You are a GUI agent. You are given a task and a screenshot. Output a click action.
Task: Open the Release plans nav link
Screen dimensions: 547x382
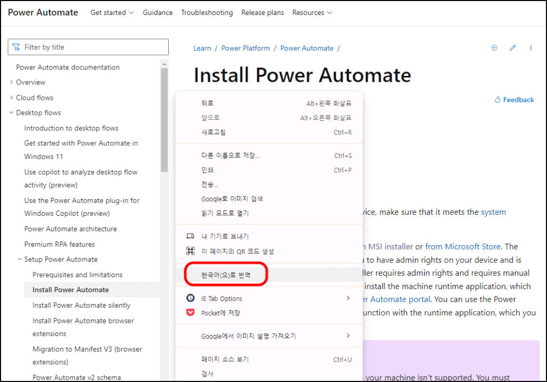(263, 13)
